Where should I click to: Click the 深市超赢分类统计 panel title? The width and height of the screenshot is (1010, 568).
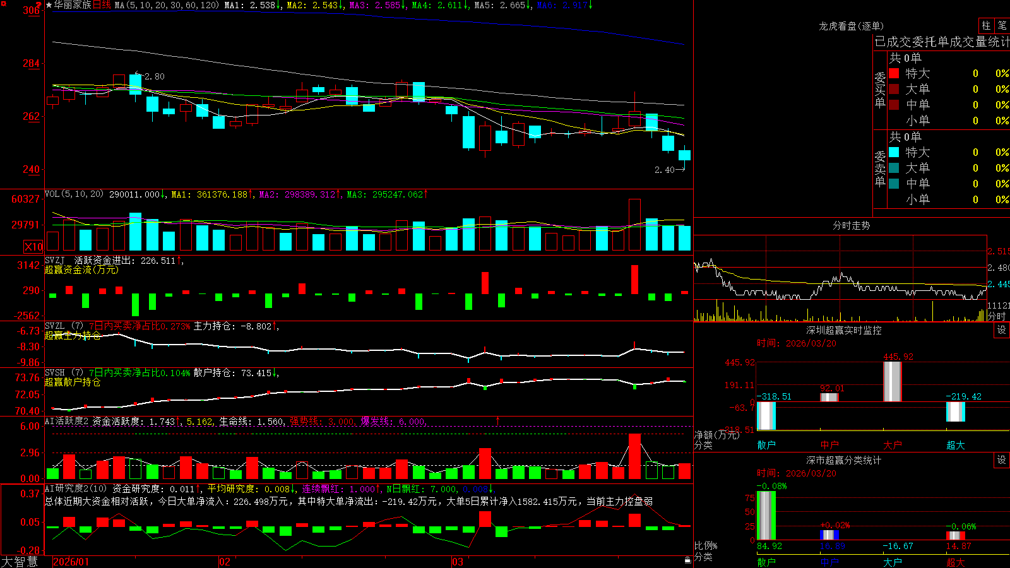click(x=844, y=460)
